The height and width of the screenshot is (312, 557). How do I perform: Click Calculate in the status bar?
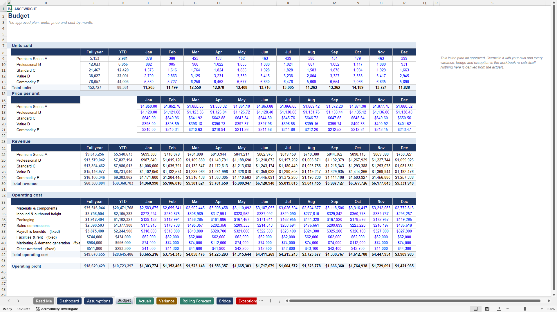coord(23,309)
